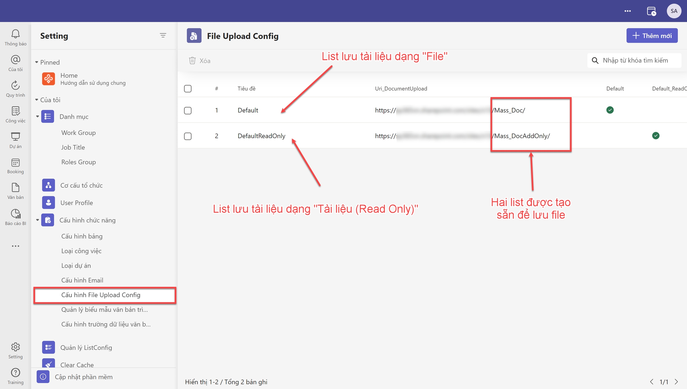
Task: Click the next page arrow in pagination
Action: click(x=676, y=382)
